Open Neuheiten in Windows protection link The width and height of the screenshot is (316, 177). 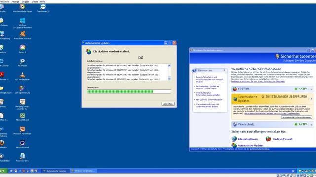click(x=258, y=81)
